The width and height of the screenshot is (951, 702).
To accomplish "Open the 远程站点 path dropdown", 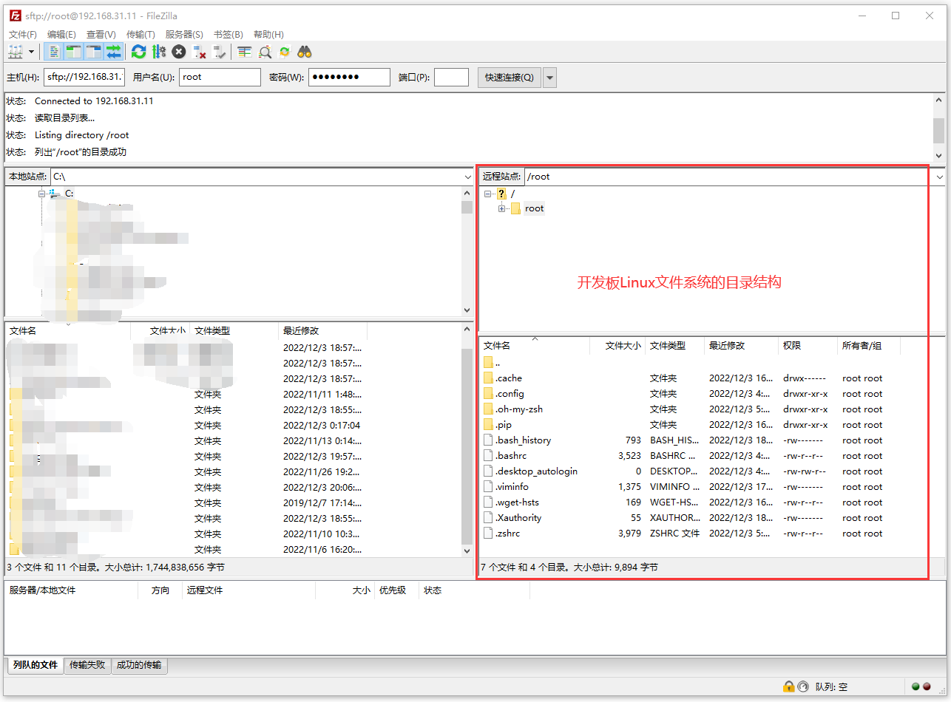I will tap(940, 177).
